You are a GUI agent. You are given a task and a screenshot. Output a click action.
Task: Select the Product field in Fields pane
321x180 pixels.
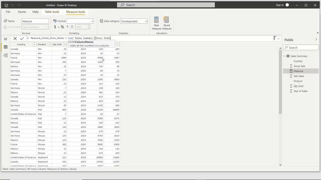(298, 81)
